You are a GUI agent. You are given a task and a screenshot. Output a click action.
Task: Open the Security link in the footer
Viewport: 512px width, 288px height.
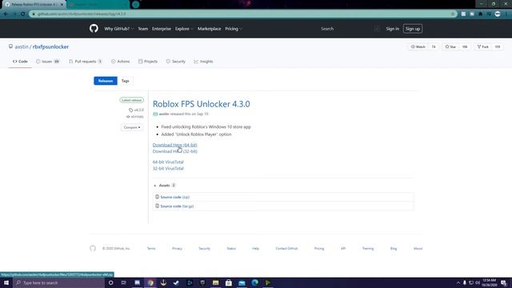[x=205, y=249]
